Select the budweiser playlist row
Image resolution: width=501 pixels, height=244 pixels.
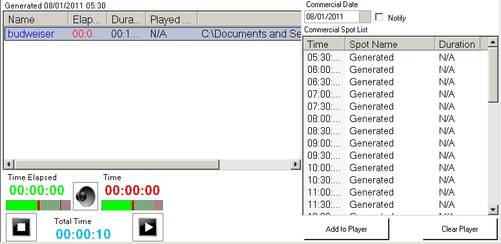[153, 34]
